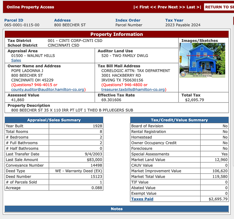234x219 pixels.
Task: Click 3001 HACKBERRY RD mail address
Action: point(121,75)
